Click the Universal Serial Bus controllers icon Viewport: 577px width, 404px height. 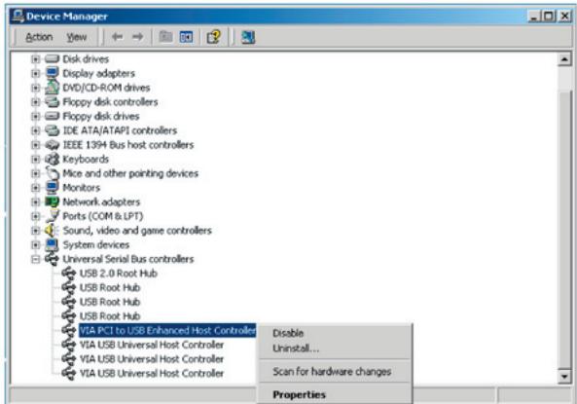point(52,259)
